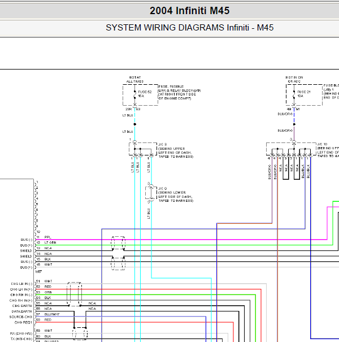Viewport: 339px width, 342px height.
Task: Click the "CHG REQ1" terminal label
Action: click(x=23, y=322)
